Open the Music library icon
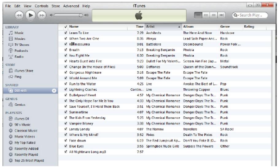The image size is (278, 167). click(11, 33)
